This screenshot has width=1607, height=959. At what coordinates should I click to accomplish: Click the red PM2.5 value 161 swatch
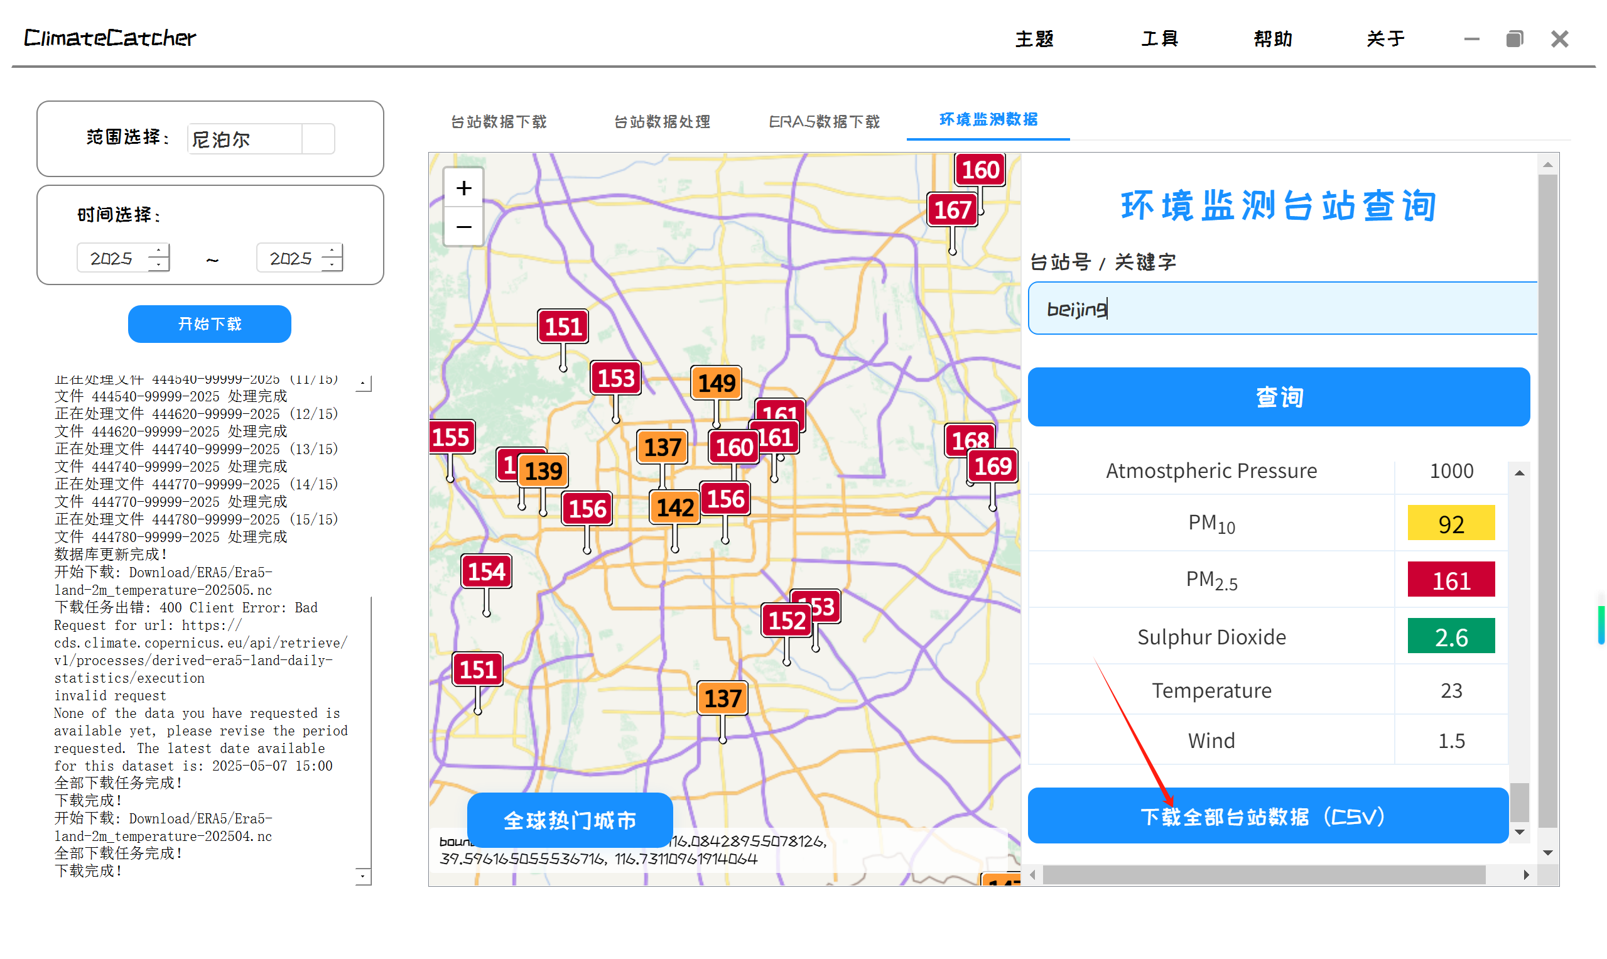point(1451,580)
